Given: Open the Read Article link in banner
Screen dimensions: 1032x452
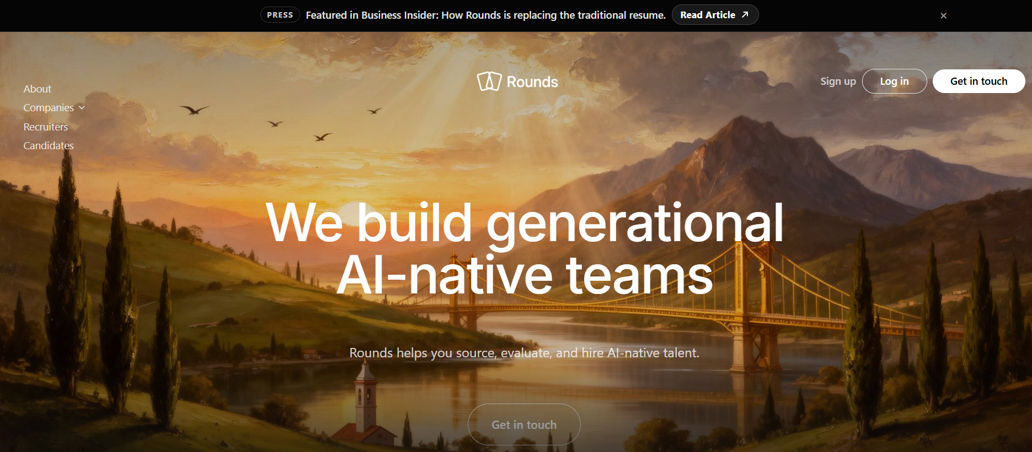Looking at the screenshot, I should (x=715, y=15).
